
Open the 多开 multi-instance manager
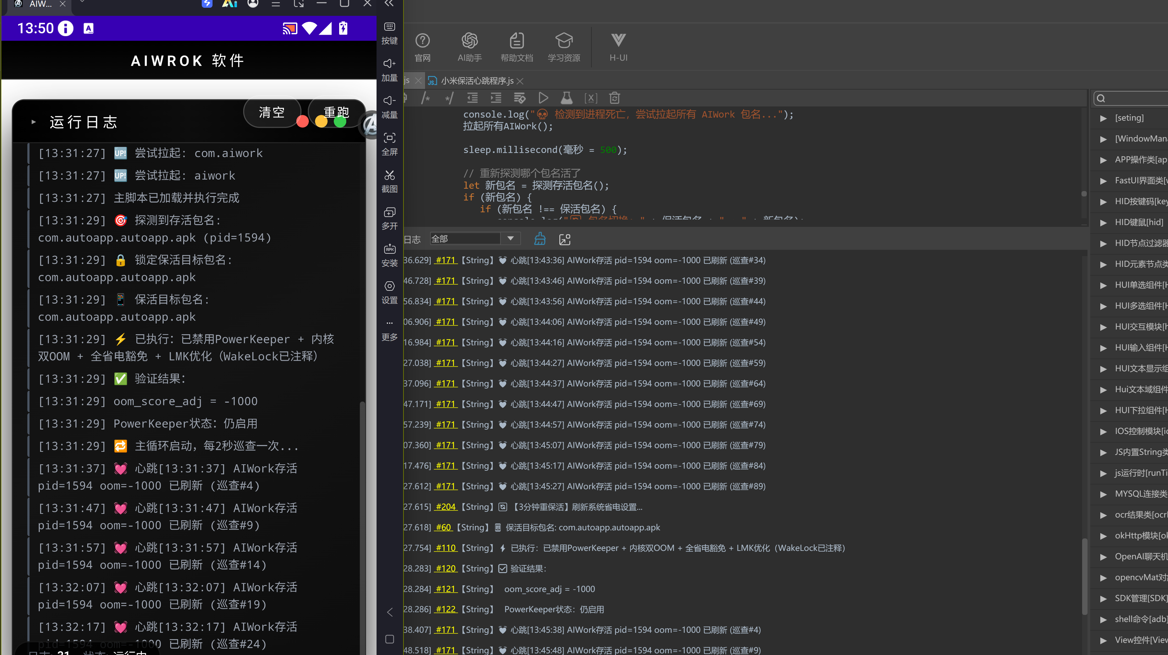389,219
